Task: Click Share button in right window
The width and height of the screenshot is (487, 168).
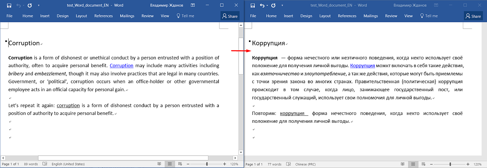Action: coord(474,16)
